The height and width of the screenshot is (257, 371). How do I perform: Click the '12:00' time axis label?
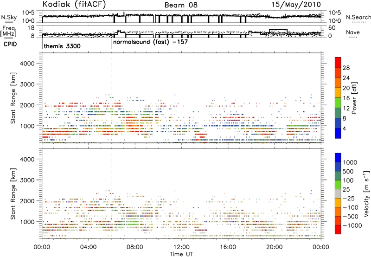(x=181, y=247)
